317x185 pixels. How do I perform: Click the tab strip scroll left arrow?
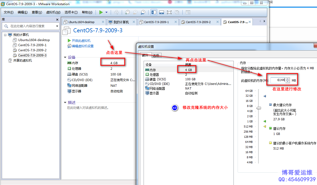coord(260,21)
